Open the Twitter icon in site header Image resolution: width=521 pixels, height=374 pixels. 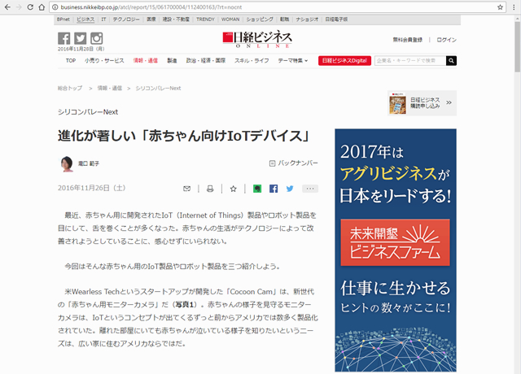(80, 38)
